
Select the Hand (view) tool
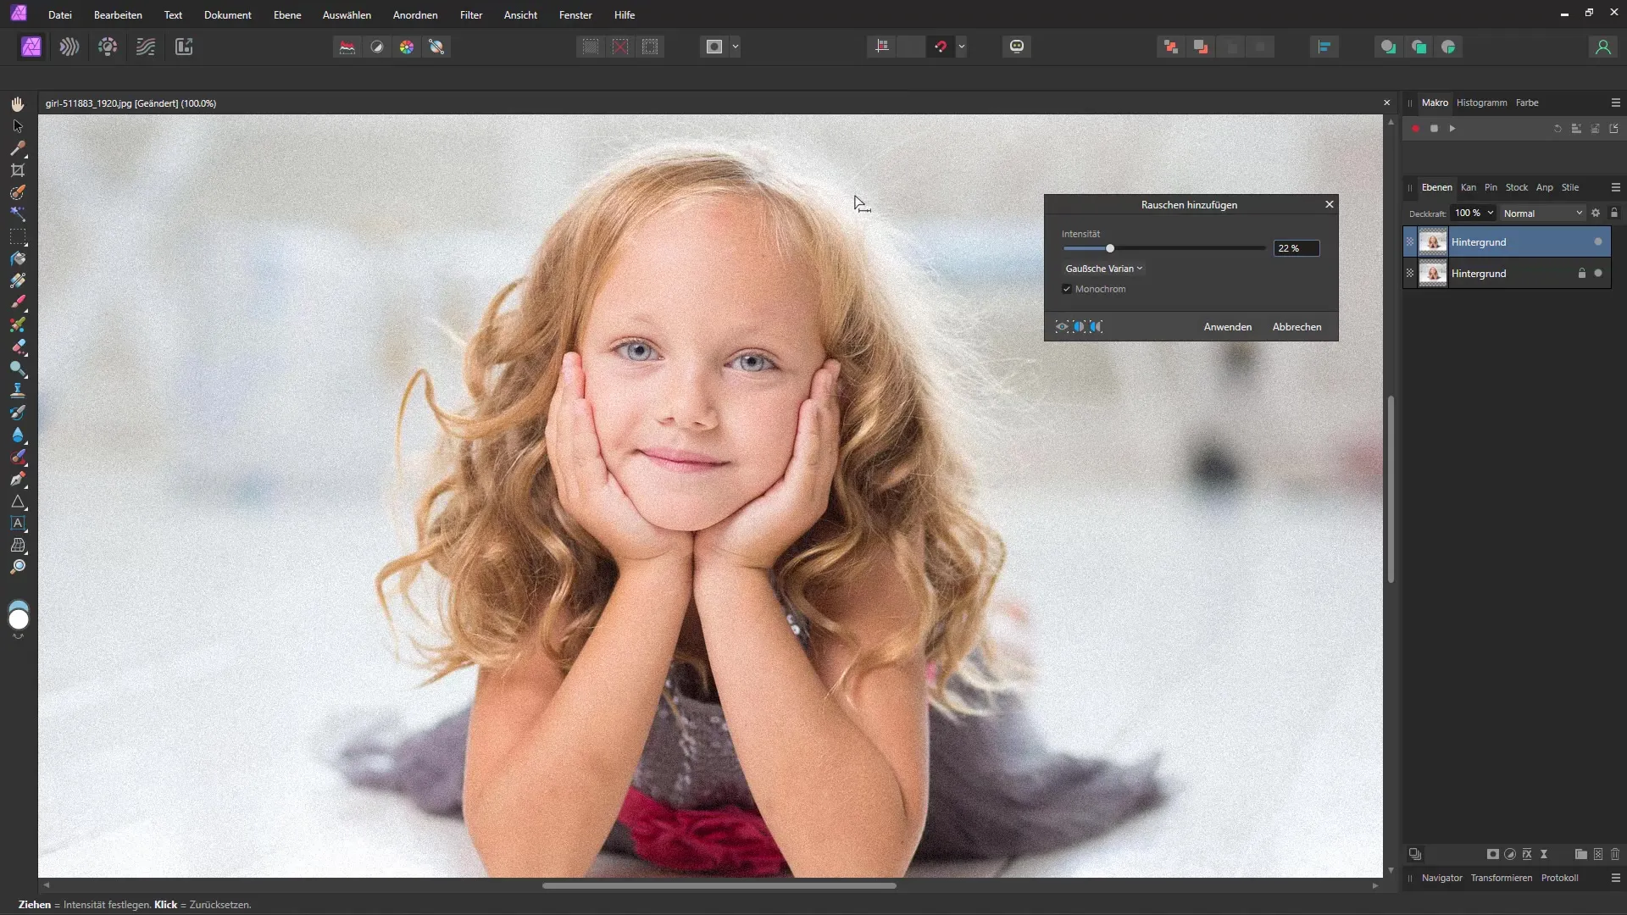(x=18, y=103)
